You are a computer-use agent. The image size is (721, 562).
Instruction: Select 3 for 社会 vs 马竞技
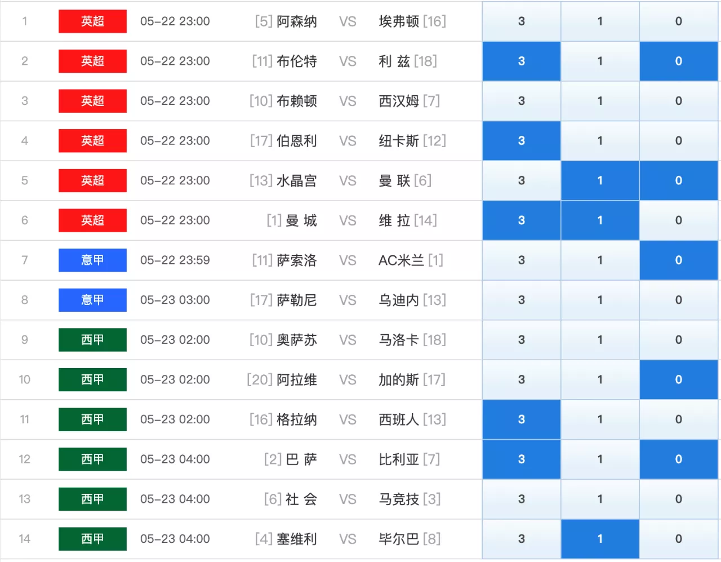coord(521,499)
